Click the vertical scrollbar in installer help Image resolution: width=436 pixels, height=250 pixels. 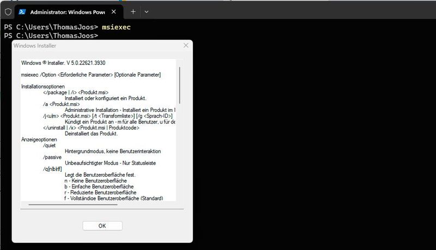pyautogui.click(x=180, y=85)
